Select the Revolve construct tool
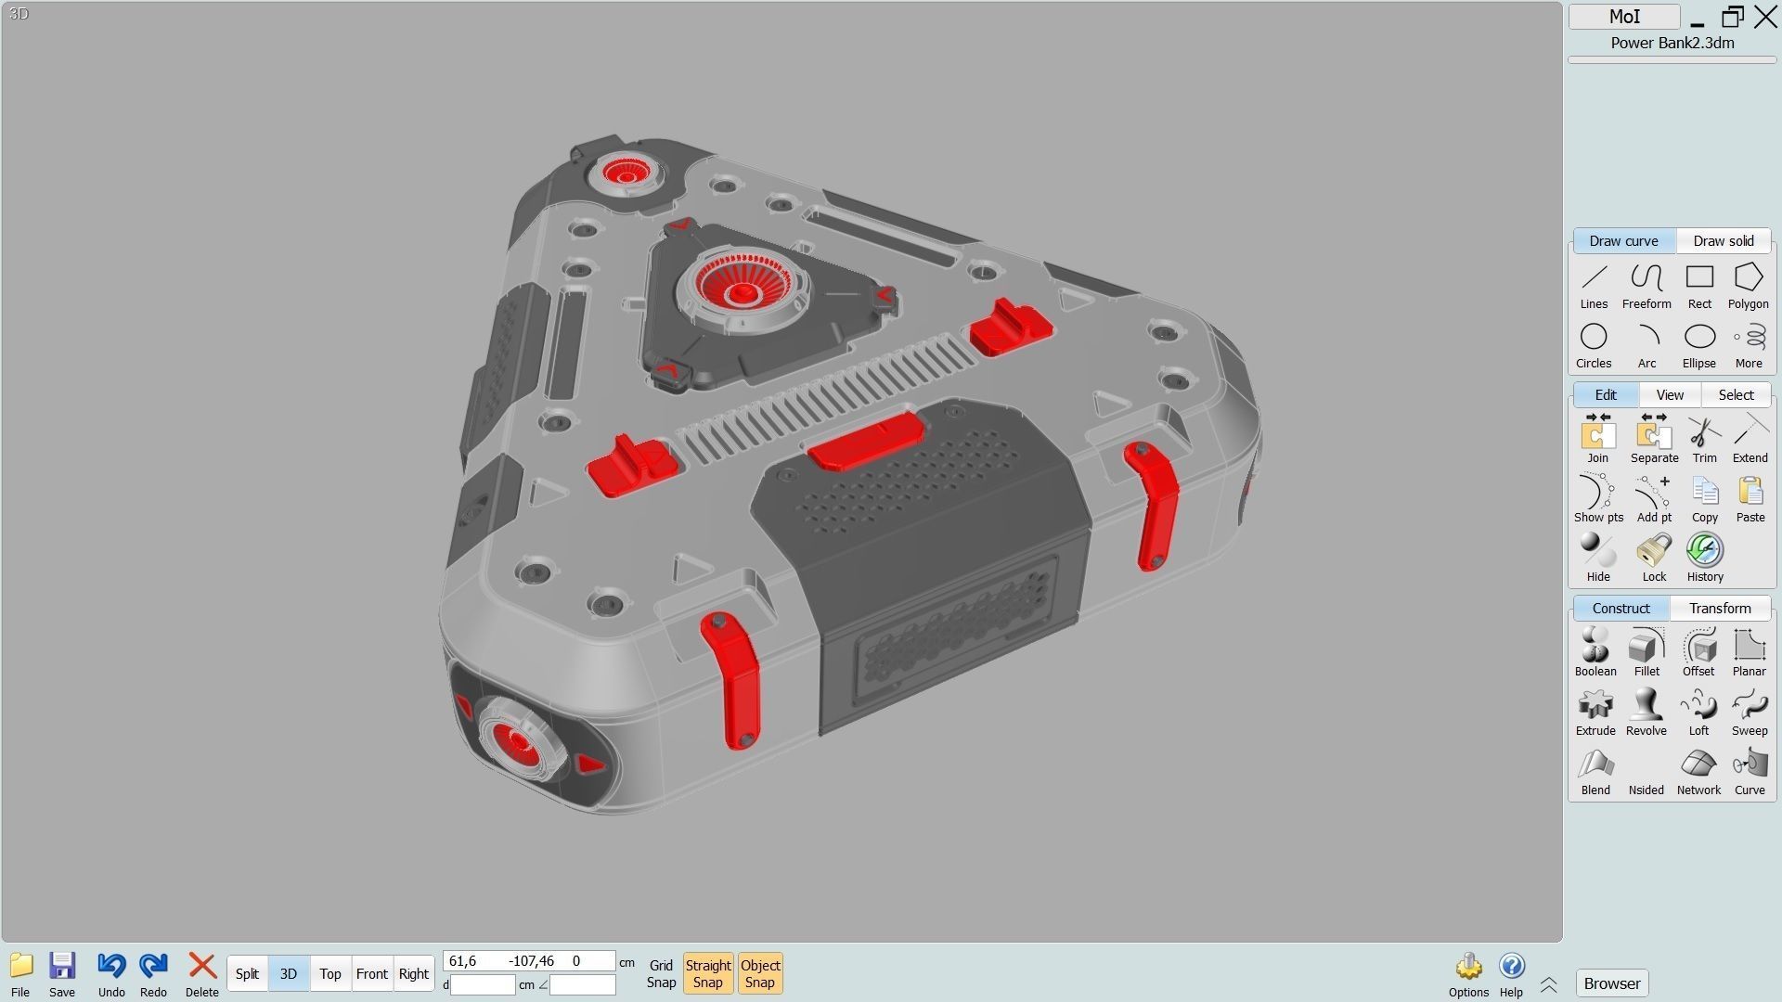The image size is (1782, 1002). point(1646,712)
